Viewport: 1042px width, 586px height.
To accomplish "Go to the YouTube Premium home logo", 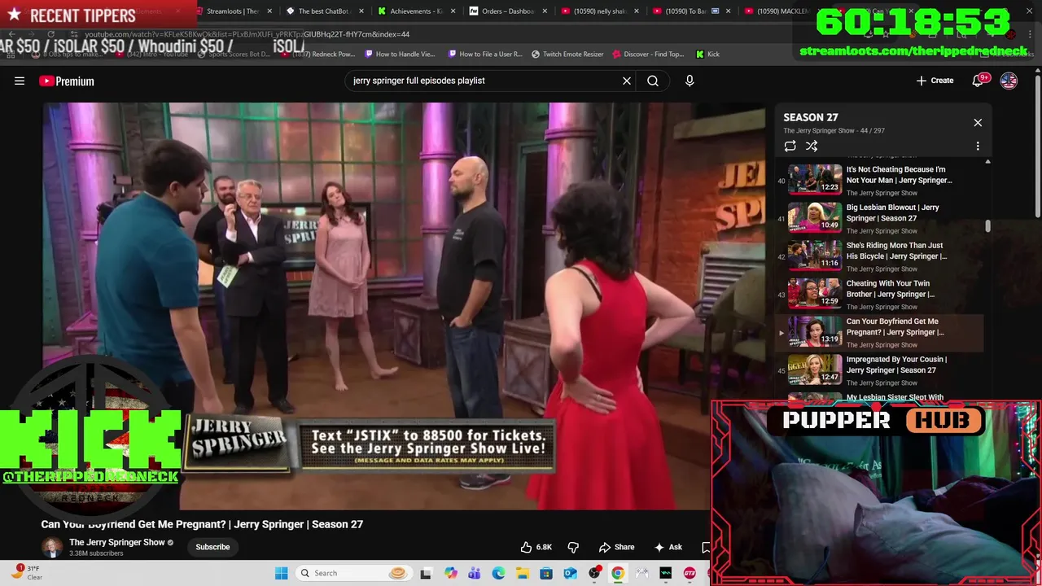I will [67, 81].
